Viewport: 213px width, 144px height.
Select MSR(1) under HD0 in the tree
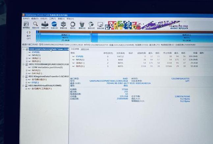(36, 55)
